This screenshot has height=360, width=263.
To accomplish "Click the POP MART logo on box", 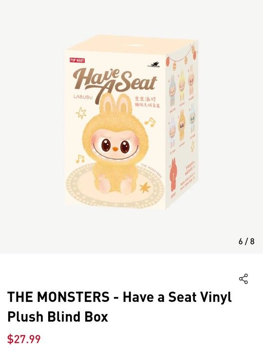I will 77,60.
